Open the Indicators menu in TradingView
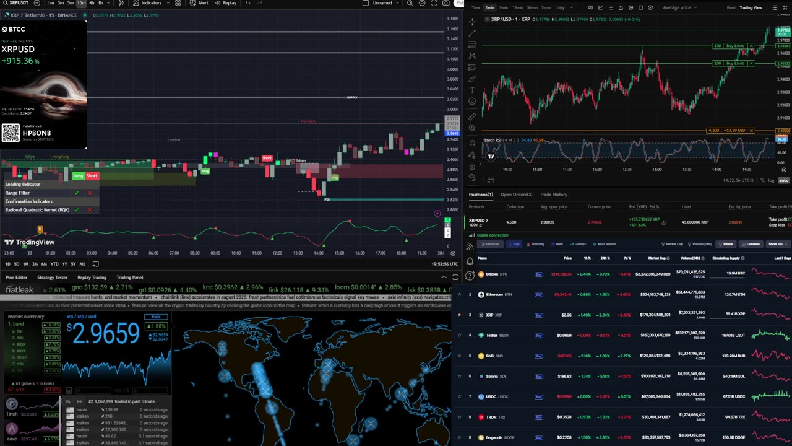The width and height of the screenshot is (792, 446). click(x=147, y=3)
